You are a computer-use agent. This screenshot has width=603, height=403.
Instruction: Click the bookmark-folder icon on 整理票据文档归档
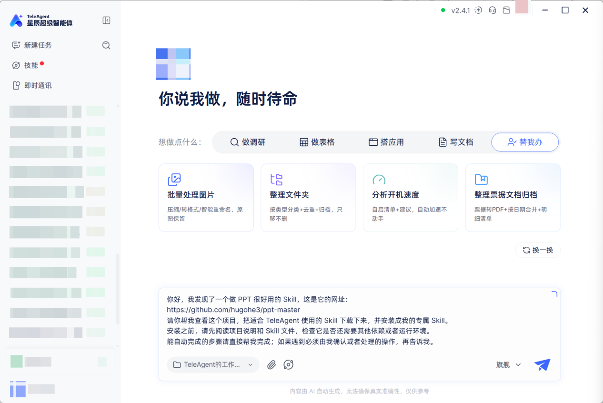481,180
